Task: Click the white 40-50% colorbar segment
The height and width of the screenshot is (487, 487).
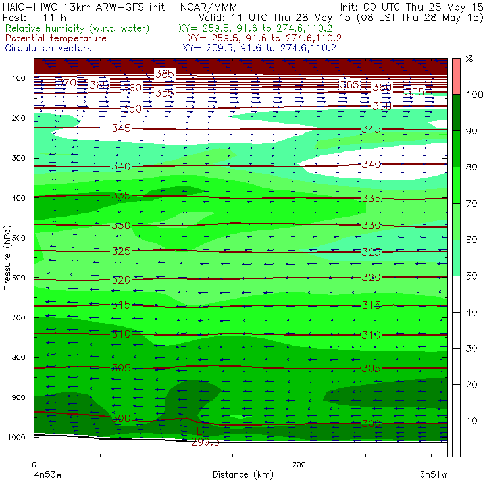Action: [456, 294]
